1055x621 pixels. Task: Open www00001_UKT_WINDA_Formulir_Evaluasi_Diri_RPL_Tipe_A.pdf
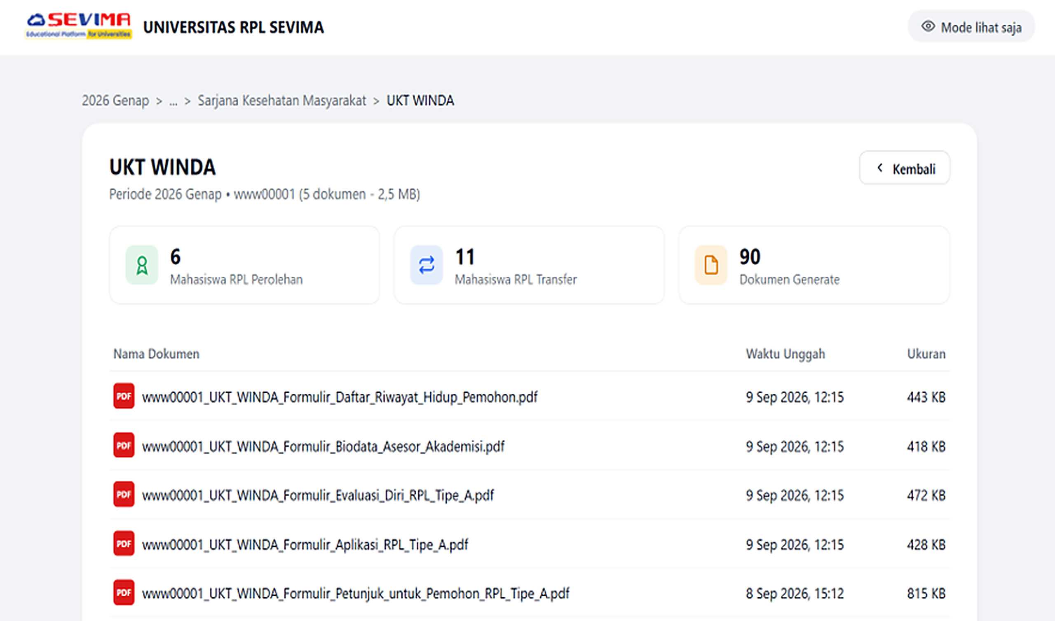(x=318, y=495)
